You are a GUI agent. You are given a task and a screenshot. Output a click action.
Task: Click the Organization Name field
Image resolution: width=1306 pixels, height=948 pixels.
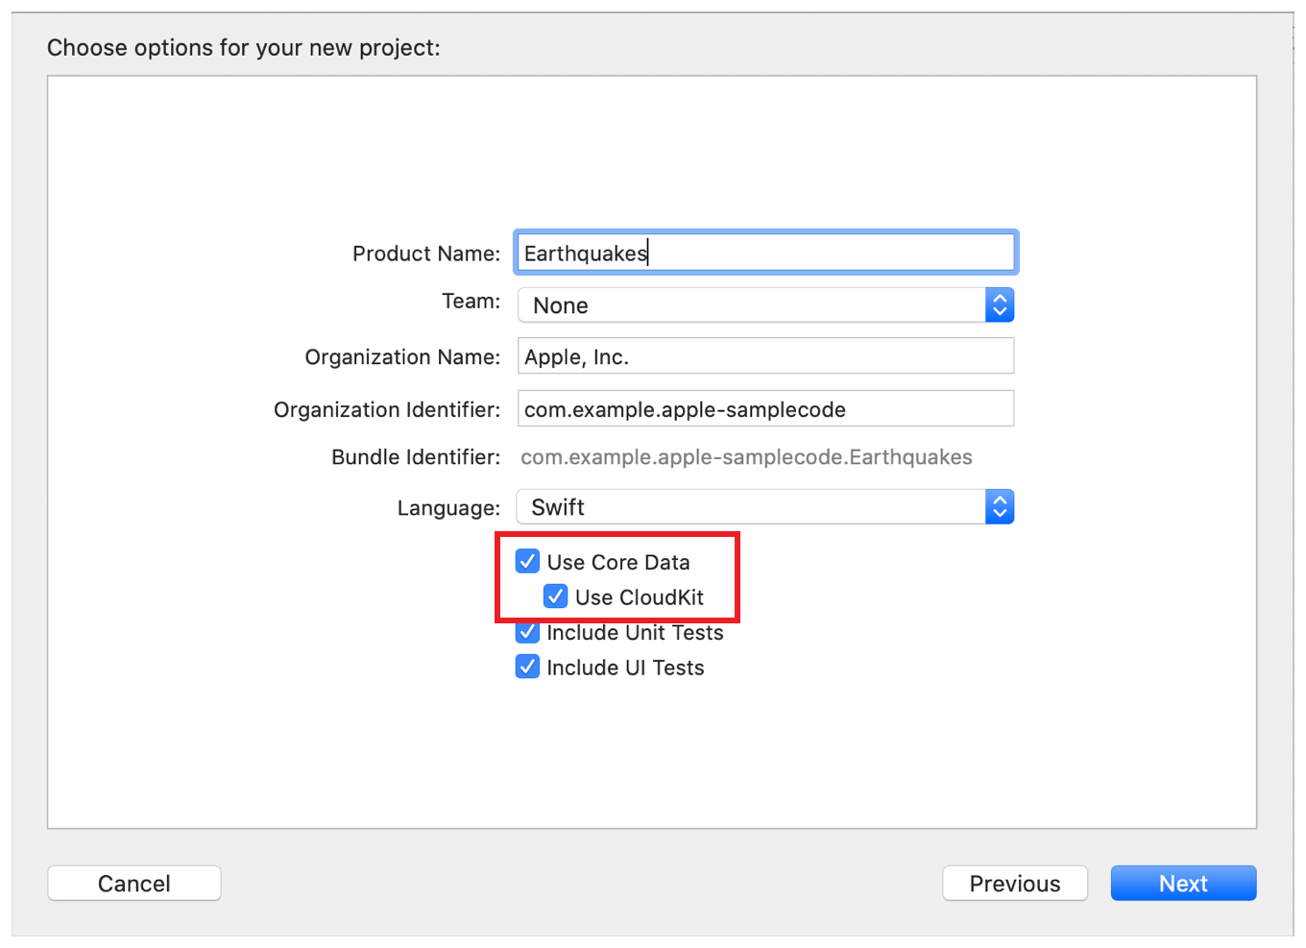click(x=764, y=357)
